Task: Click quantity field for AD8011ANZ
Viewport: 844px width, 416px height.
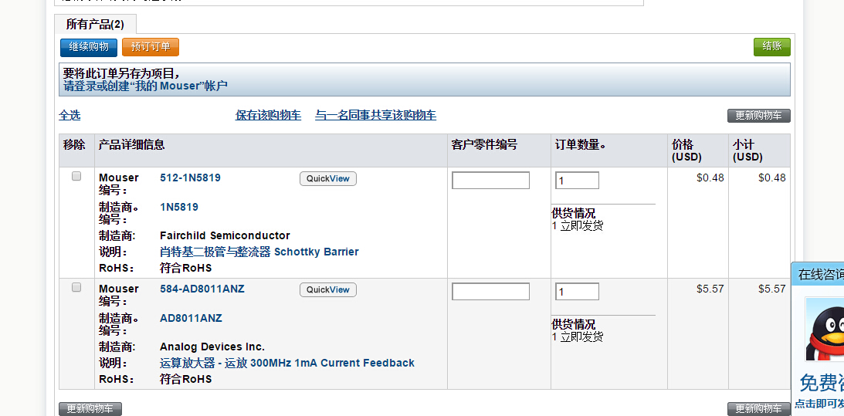Action: coord(577,292)
